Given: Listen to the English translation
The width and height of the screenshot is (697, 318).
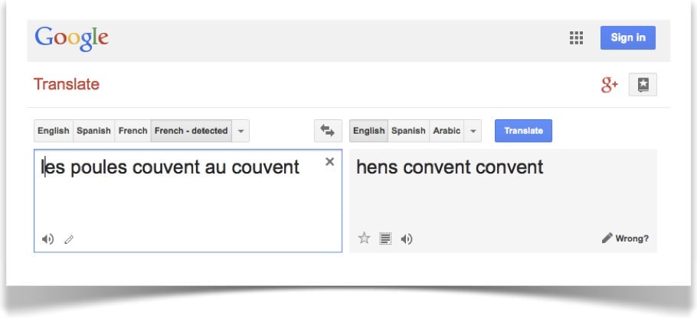Looking at the screenshot, I should pos(406,239).
